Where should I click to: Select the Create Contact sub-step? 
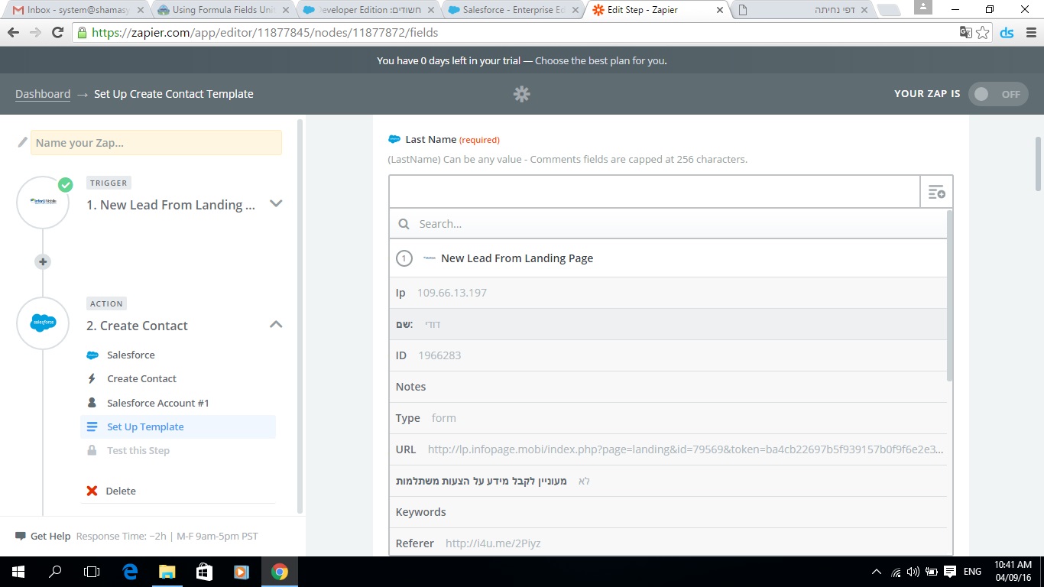coord(141,378)
